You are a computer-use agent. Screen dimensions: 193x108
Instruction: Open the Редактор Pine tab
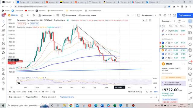32,97
